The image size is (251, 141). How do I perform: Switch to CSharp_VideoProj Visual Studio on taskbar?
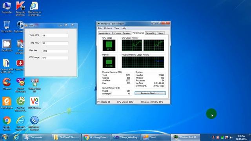126,137
